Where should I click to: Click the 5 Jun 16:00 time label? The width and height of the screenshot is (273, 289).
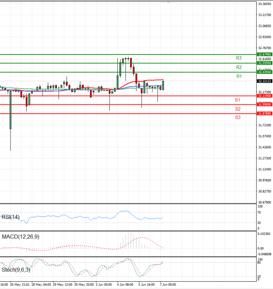(147, 284)
